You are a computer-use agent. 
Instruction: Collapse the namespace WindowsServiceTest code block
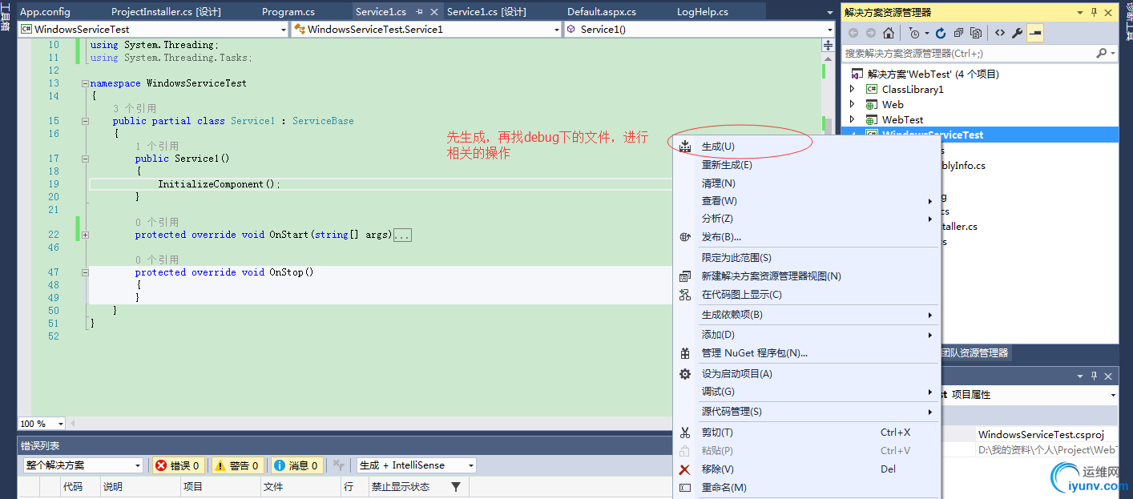click(85, 83)
